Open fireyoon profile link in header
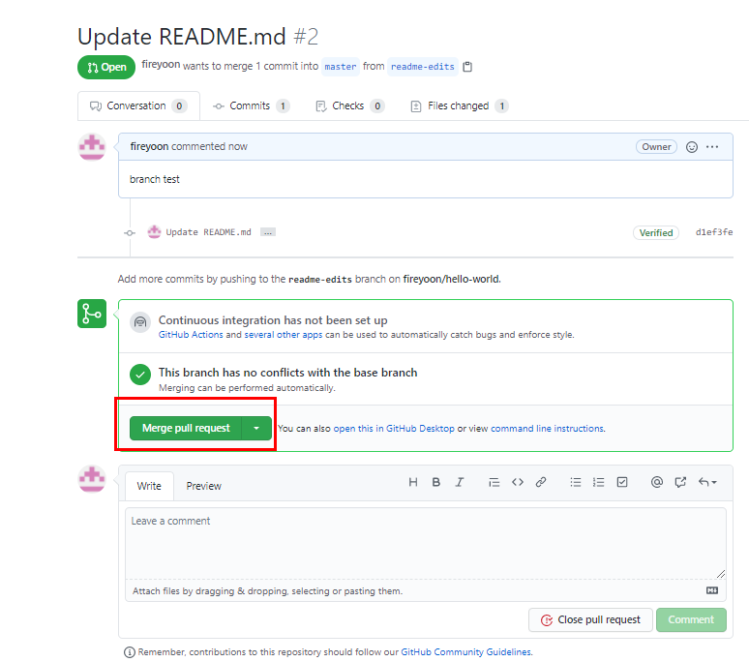This screenshot has height=662, width=749. tap(161, 65)
